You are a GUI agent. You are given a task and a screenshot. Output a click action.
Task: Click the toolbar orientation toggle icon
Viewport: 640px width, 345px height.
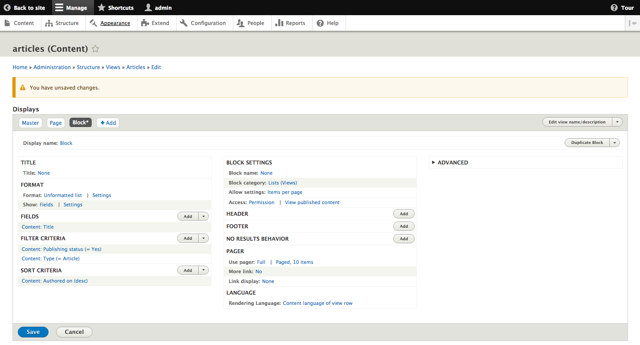632,23
